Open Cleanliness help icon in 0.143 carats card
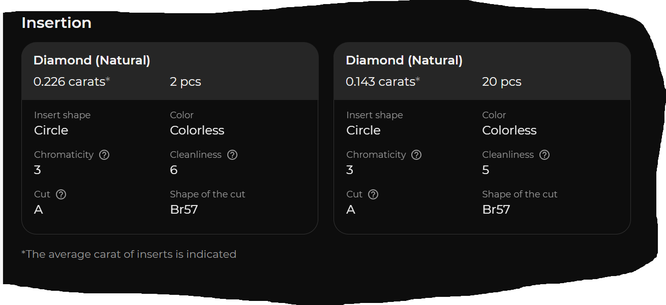Screen dimensions: 666x305 click(544, 155)
